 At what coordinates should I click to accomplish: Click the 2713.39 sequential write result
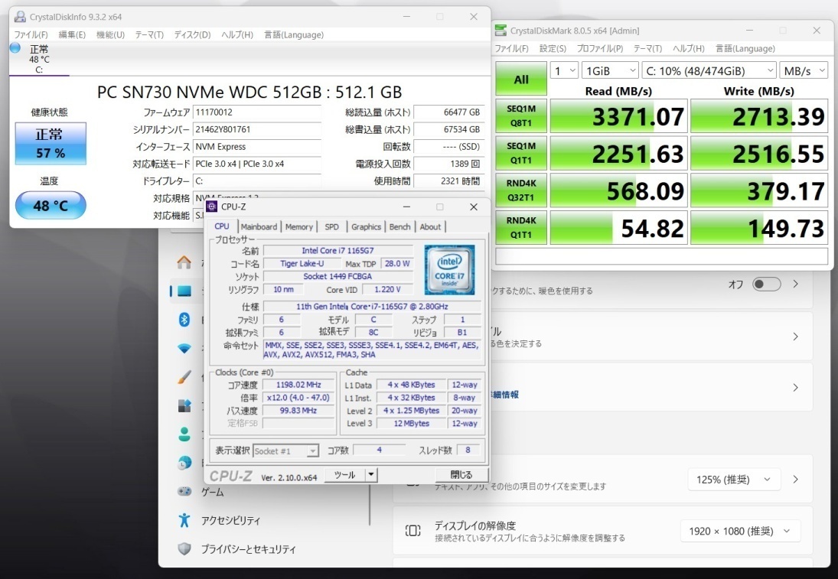tap(759, 115)
